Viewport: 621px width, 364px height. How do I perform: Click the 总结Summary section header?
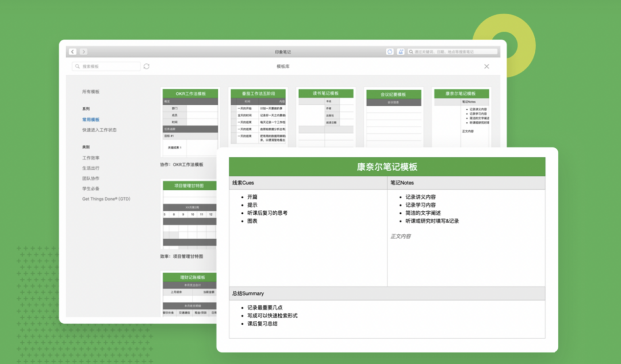click(x=387, y=293)
